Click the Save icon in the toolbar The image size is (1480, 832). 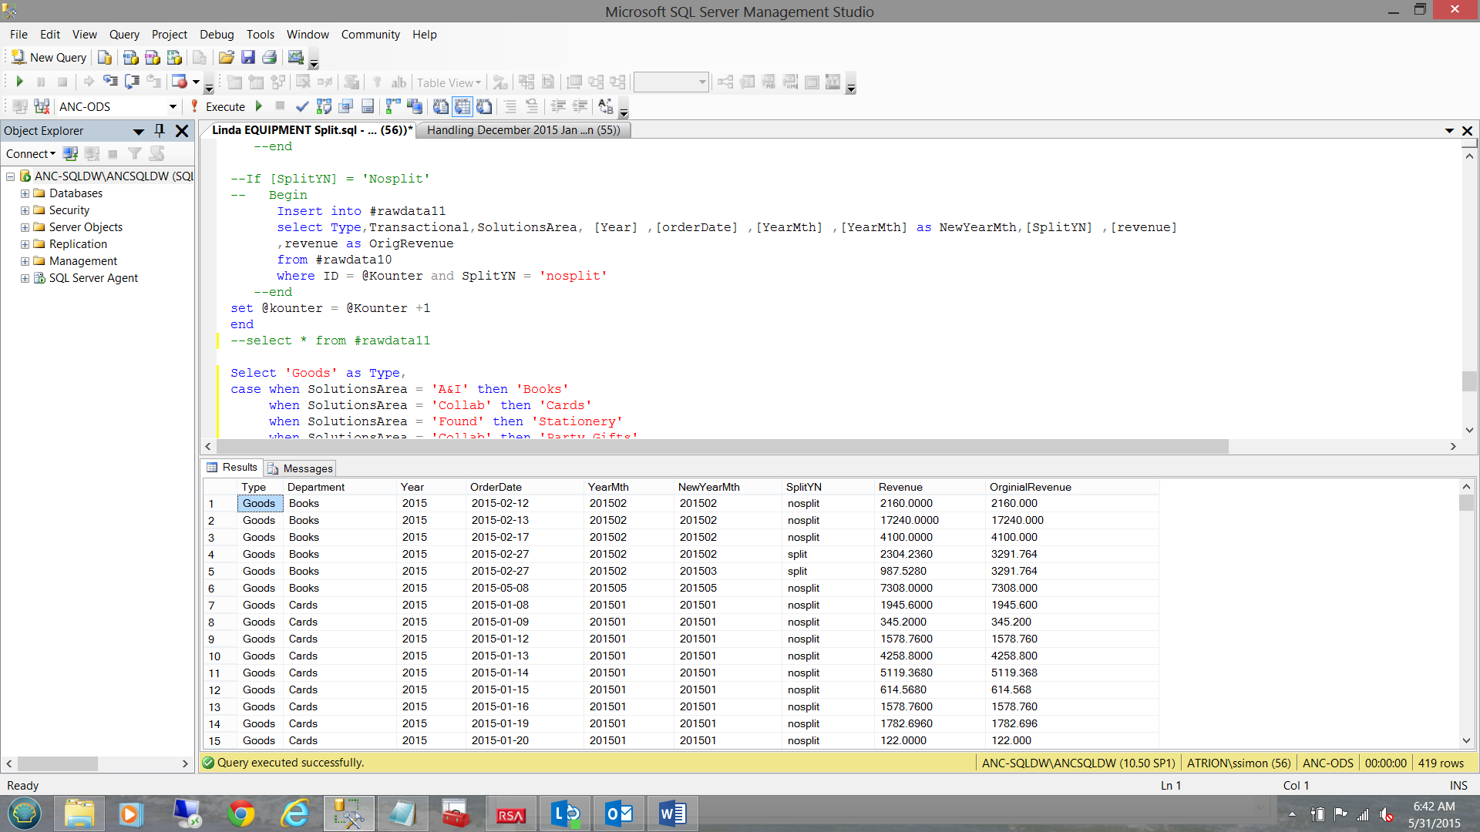247,58
